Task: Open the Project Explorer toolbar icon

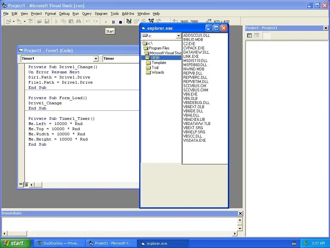Action: coord(129,21)
